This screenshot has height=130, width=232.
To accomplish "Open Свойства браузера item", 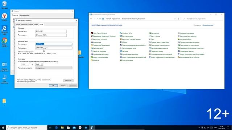I will [x=98, y=51].
